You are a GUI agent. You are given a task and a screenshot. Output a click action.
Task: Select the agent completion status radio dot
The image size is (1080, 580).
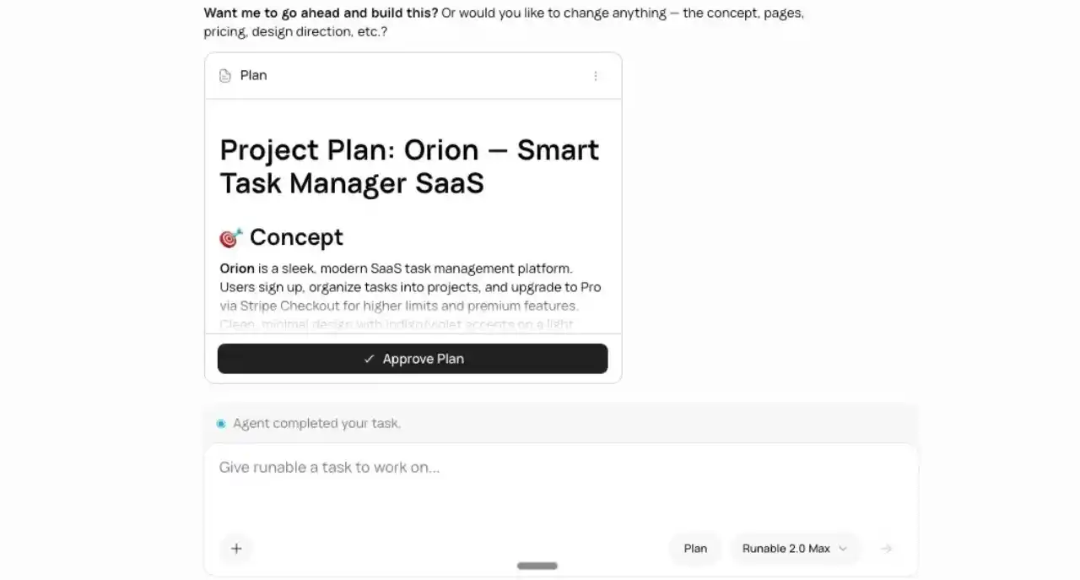(220, 423)
